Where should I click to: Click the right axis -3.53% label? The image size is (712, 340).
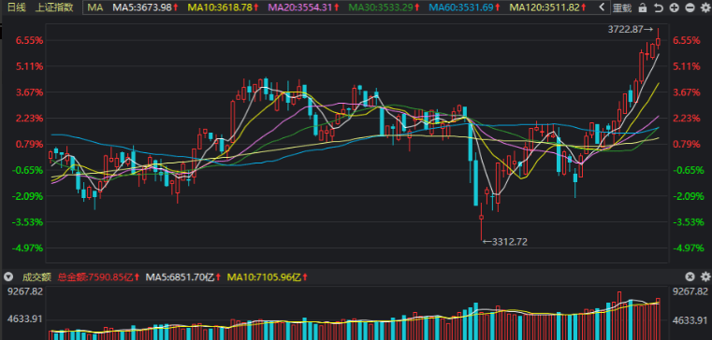click(688, 222)
